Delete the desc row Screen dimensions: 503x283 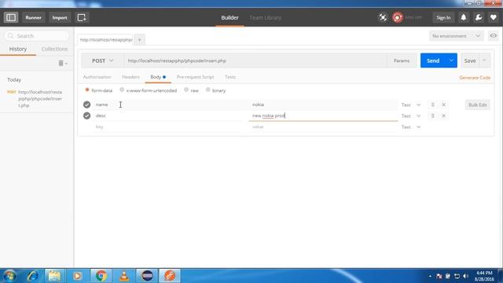(443, 116)
